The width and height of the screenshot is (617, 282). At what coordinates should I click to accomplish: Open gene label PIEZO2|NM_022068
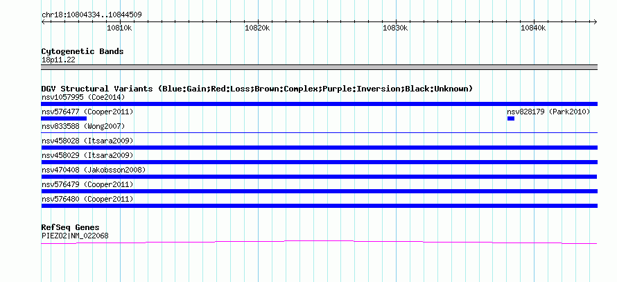tap(75, 236)
